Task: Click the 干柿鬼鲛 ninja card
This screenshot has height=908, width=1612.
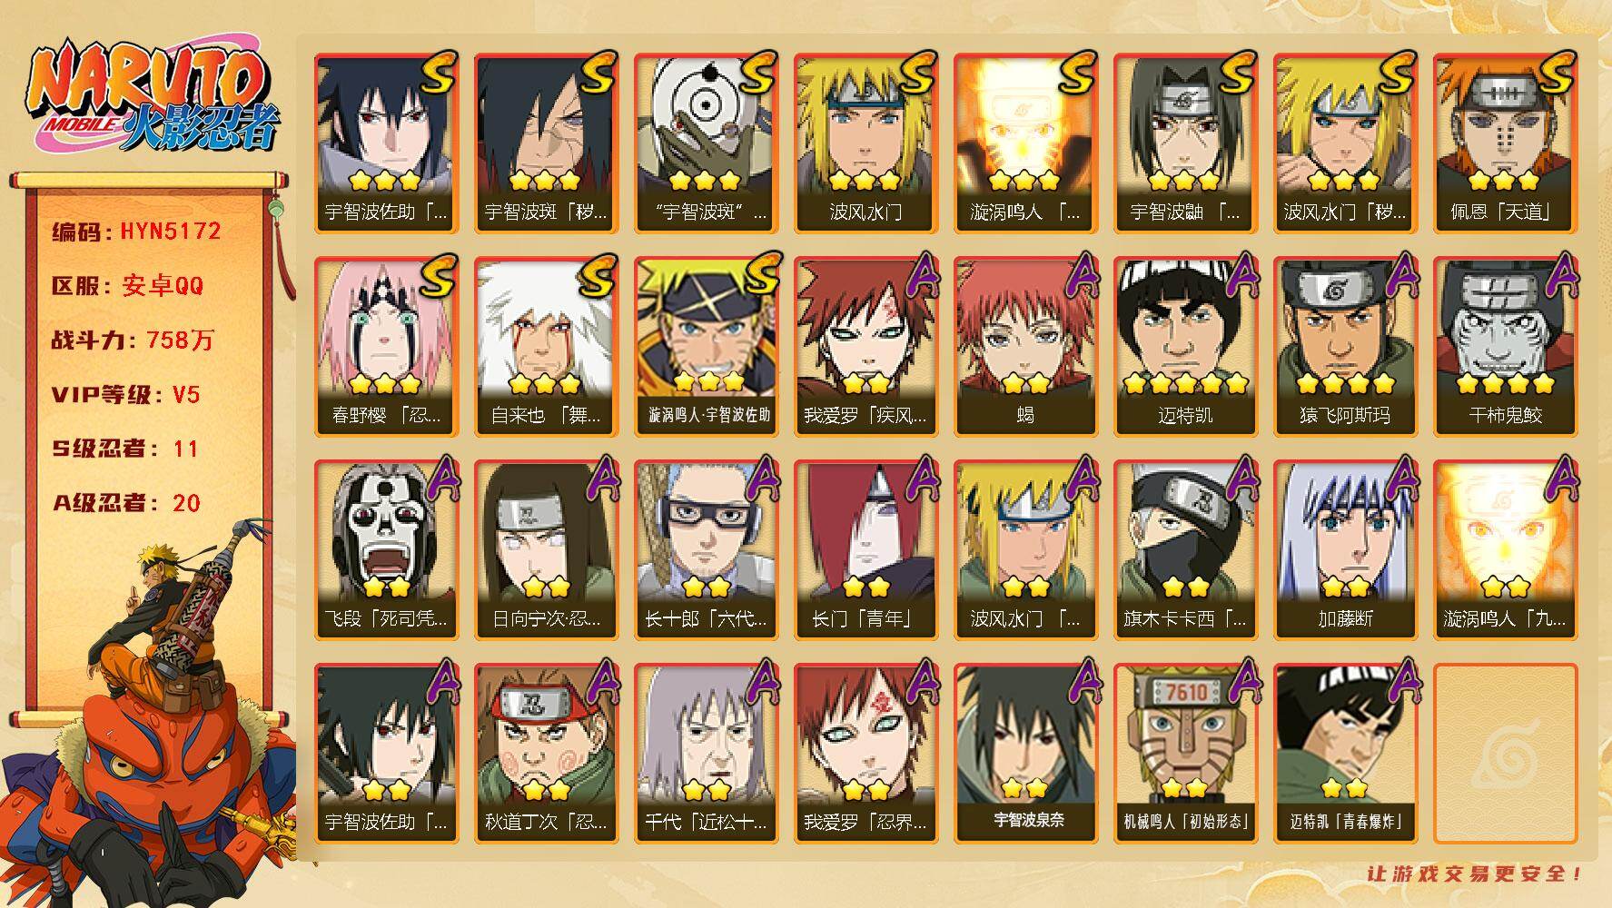Action: pos(1505,347)
